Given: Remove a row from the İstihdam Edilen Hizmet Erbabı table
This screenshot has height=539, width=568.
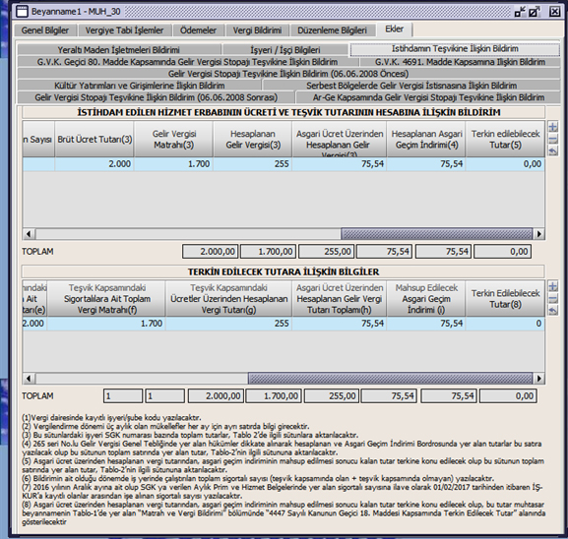Looking at the screenshot, I should tap(553, 139).
